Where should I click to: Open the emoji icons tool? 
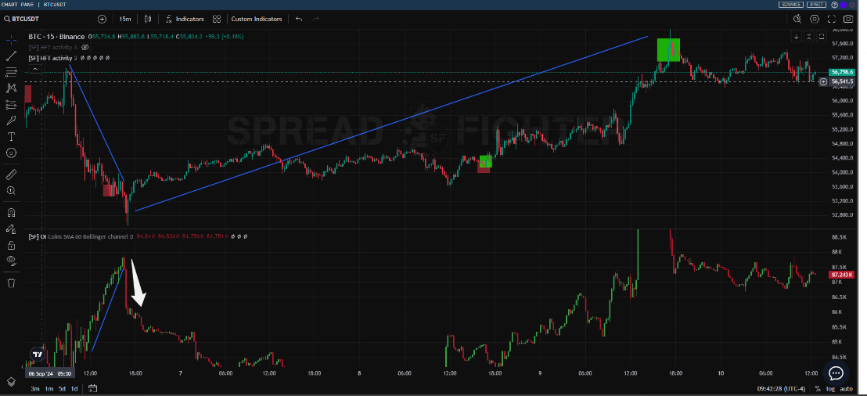point(11,153)
